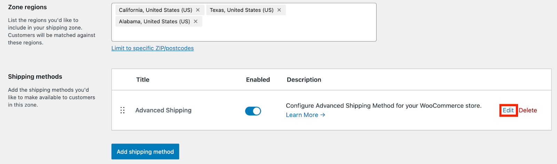Image resolution: width=557 pixels, height=164 pixels.
Task: Click the Enabled column header
Action: (258, 80)
